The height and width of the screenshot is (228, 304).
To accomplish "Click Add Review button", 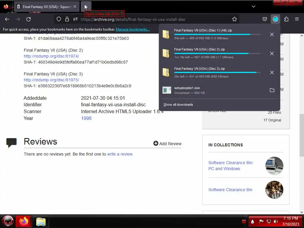I will pos(167,143).
